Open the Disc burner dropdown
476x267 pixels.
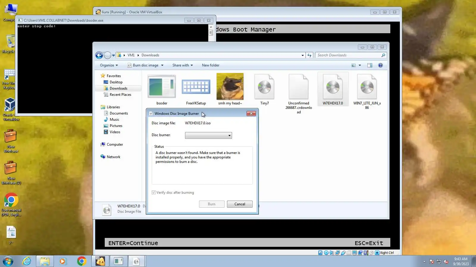point(208,135)
